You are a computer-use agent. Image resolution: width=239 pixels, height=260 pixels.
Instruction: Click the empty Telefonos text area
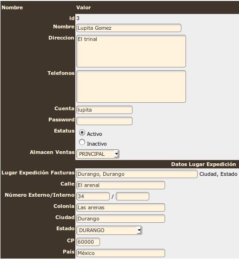point(131,87)
